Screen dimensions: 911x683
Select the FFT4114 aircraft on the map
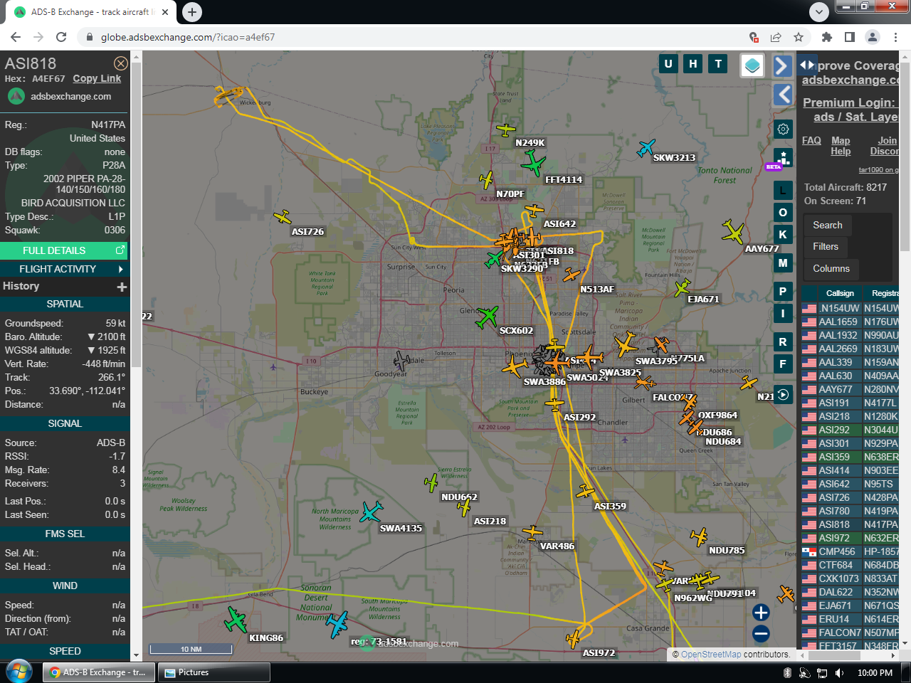tap(533, 164)
